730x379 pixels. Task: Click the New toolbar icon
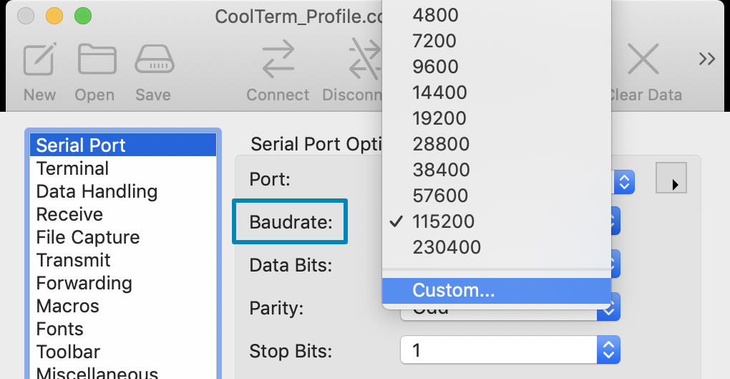tap(39, 62)
